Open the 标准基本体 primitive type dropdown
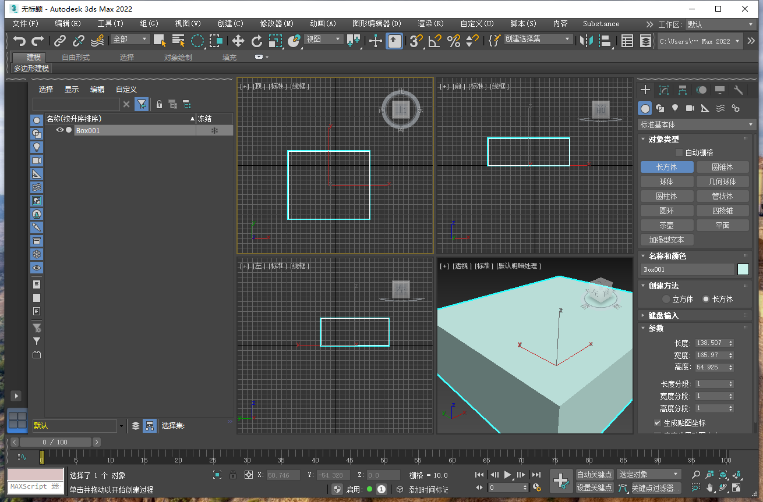The image size is (763, 502). (x=697, y=124)
